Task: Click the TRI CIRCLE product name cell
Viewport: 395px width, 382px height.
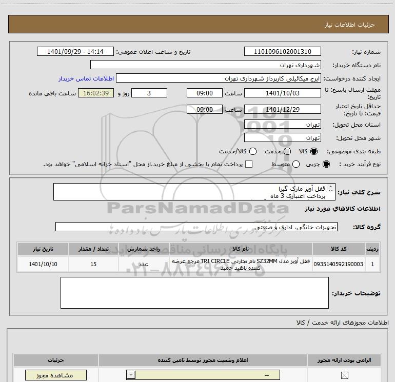Action: click(x=241, y=264)
